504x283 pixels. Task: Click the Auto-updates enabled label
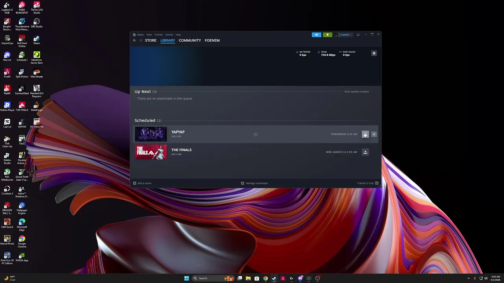coord(357,92)
